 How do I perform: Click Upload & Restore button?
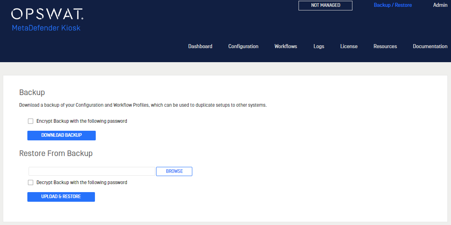[61, 197]
